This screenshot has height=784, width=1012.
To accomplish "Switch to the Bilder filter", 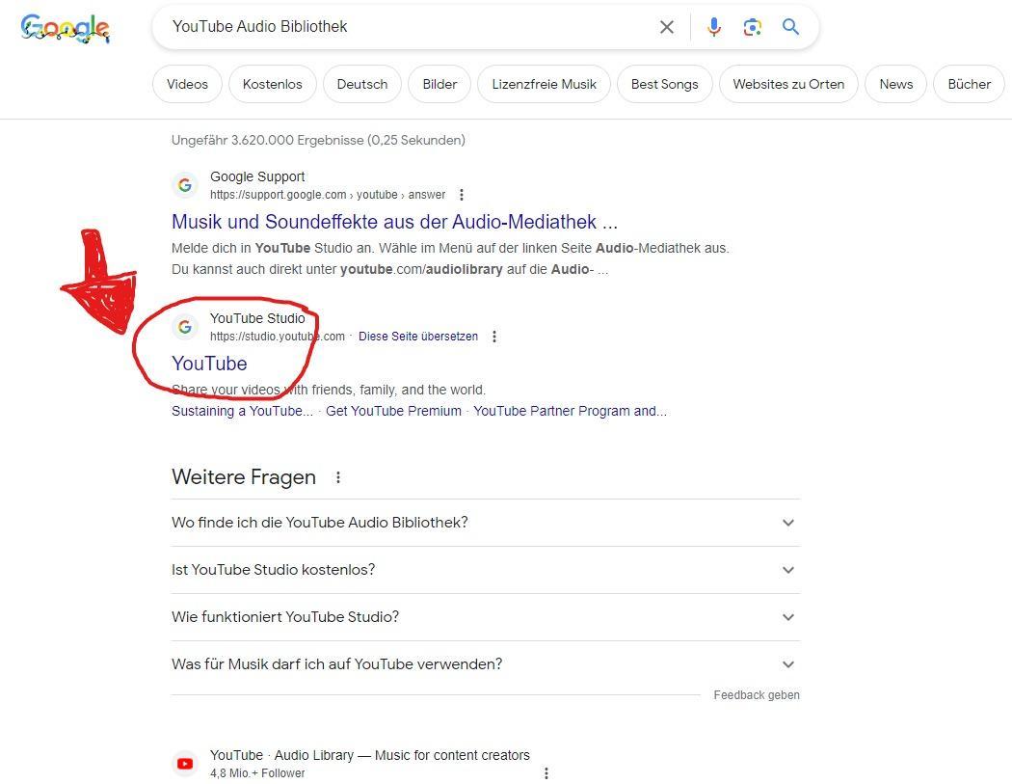I will point(439,84).
